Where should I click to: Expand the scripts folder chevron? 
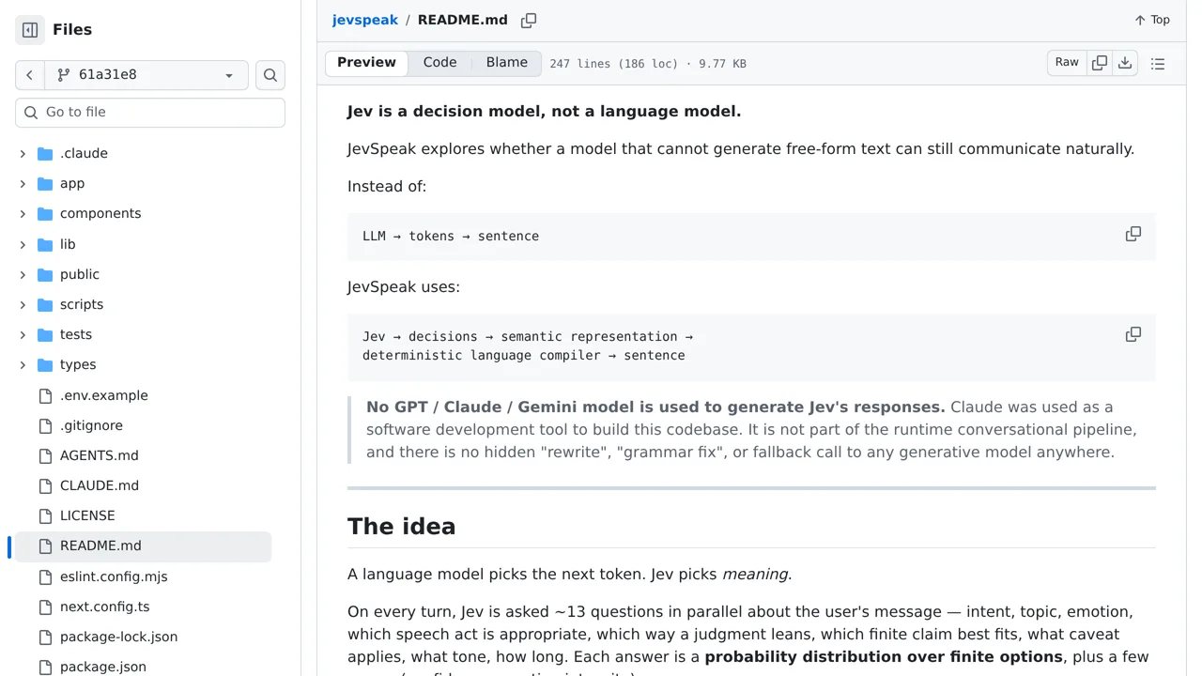point(23,304)
